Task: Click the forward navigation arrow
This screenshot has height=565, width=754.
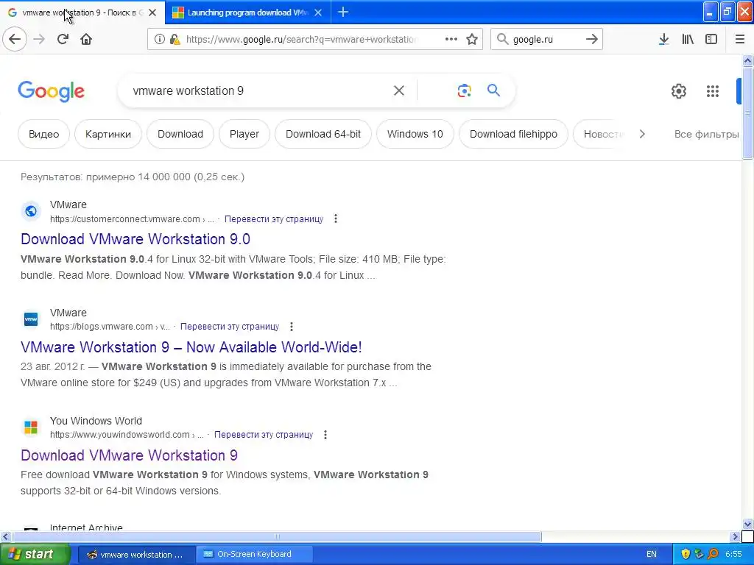Action: pos(39,39)
